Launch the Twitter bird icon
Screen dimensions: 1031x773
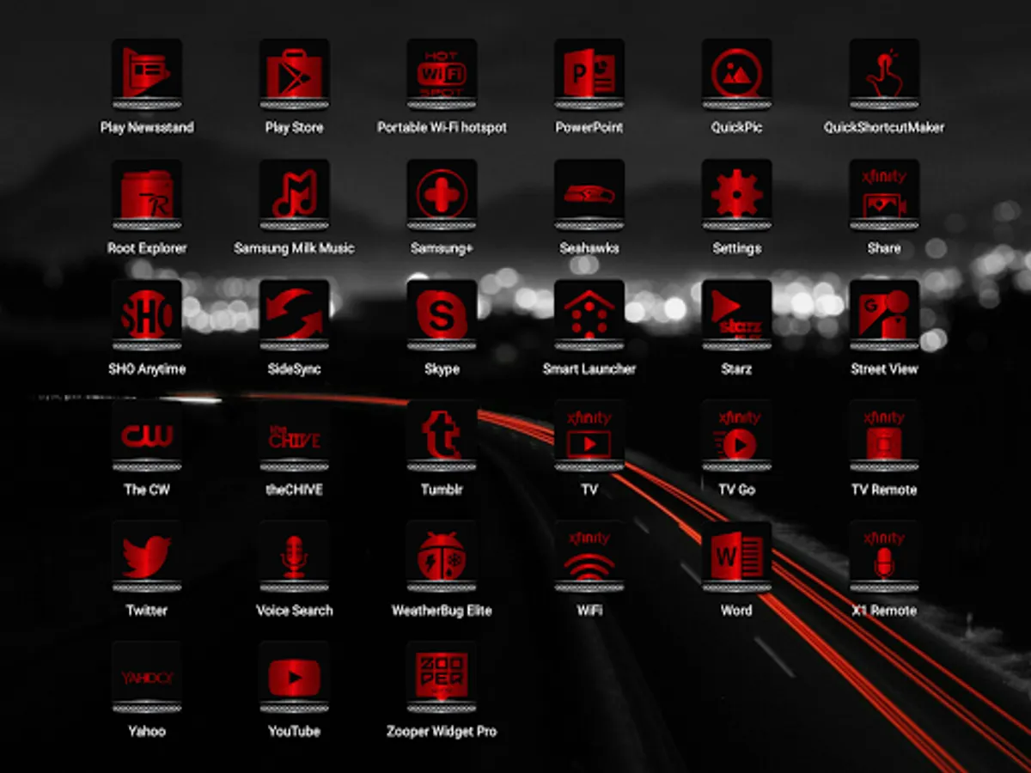click(146, 557)
